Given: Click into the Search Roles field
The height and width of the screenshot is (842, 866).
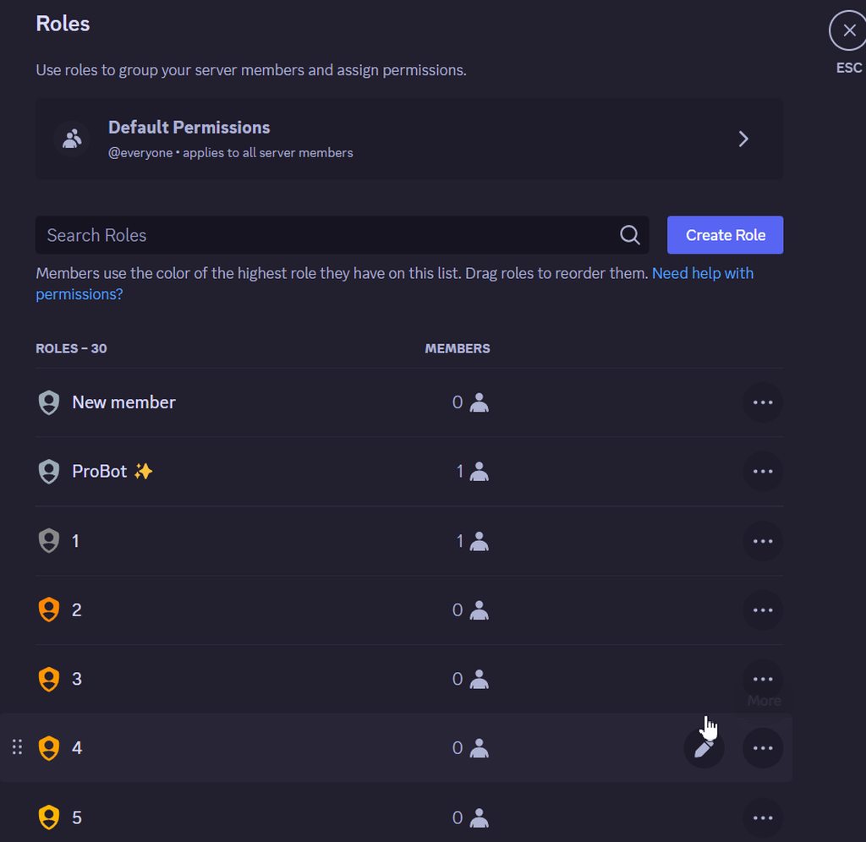Looking at the screenshot, I should tap(342, 235).
